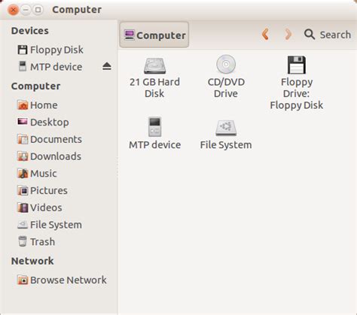Open the Videos folder in sidebar
The height and width of the screenshot is (315, 357).
click(x=40, y=207)
